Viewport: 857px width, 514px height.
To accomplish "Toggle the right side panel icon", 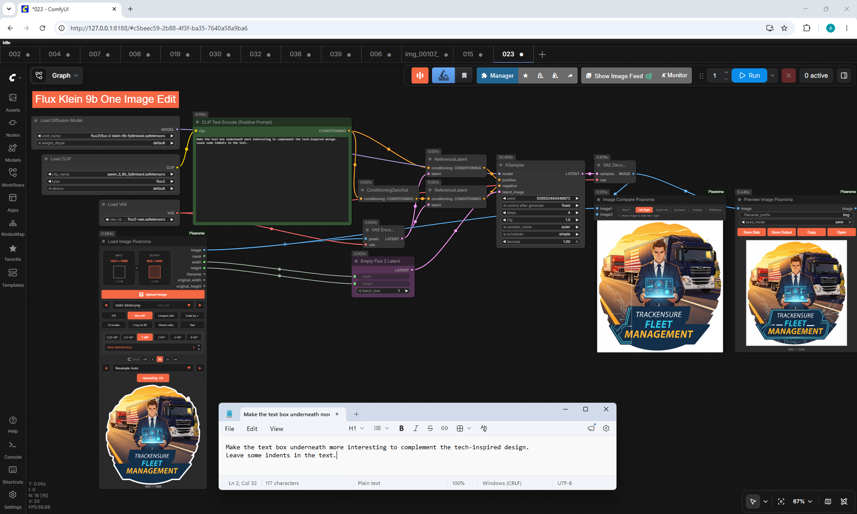I will (x=844, y=75).
